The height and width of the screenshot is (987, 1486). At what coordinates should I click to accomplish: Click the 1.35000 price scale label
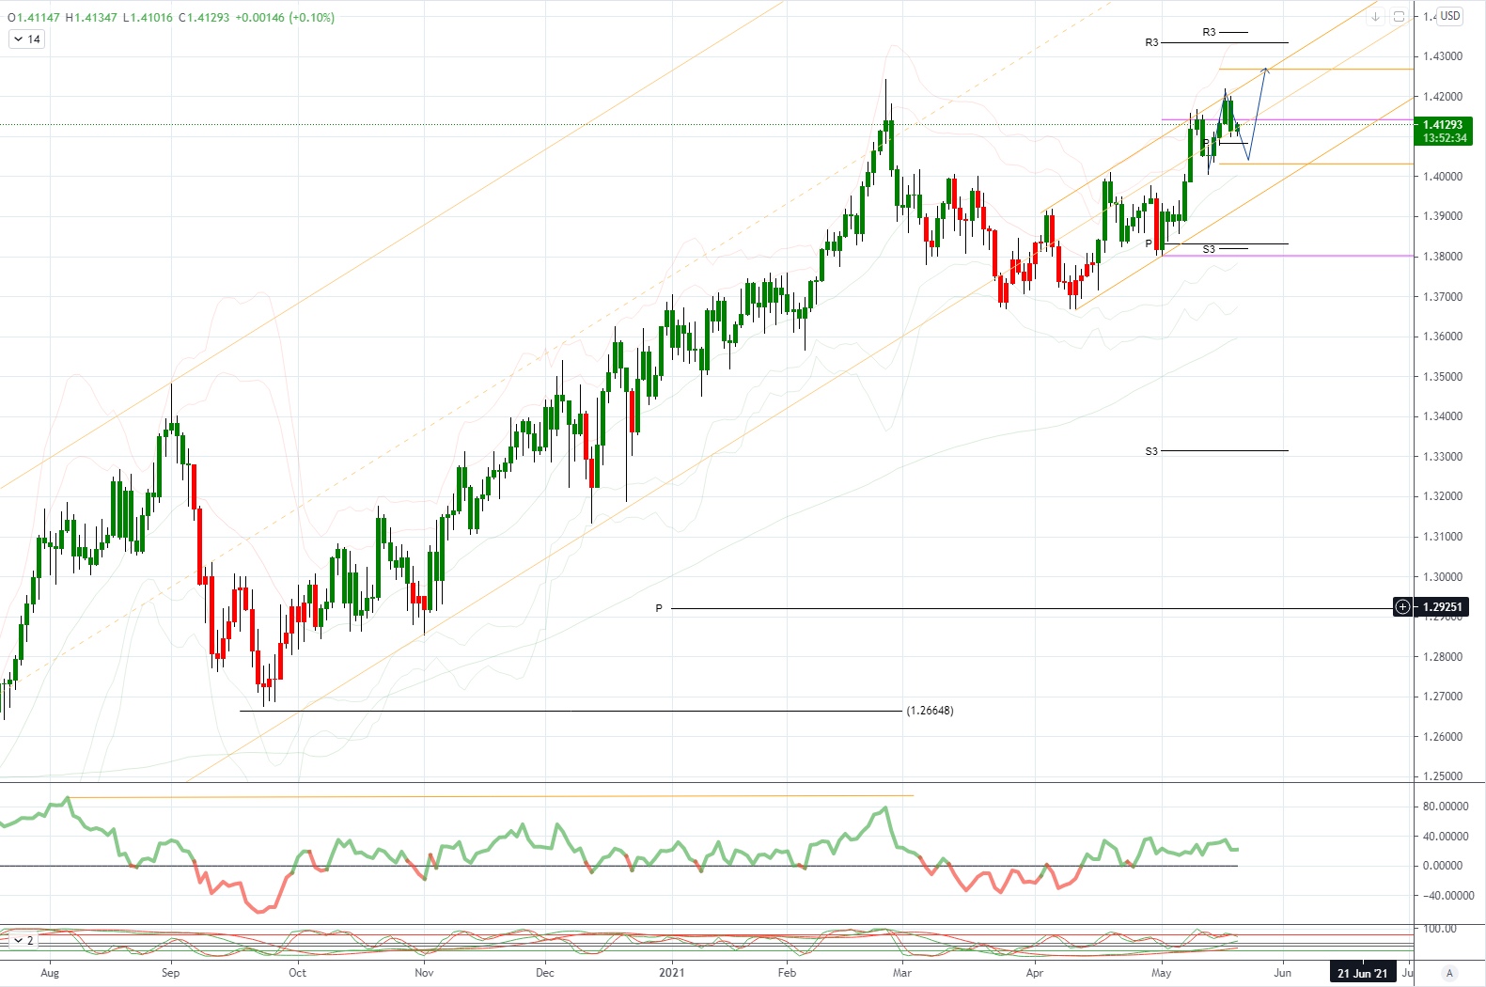[1443, 377]
